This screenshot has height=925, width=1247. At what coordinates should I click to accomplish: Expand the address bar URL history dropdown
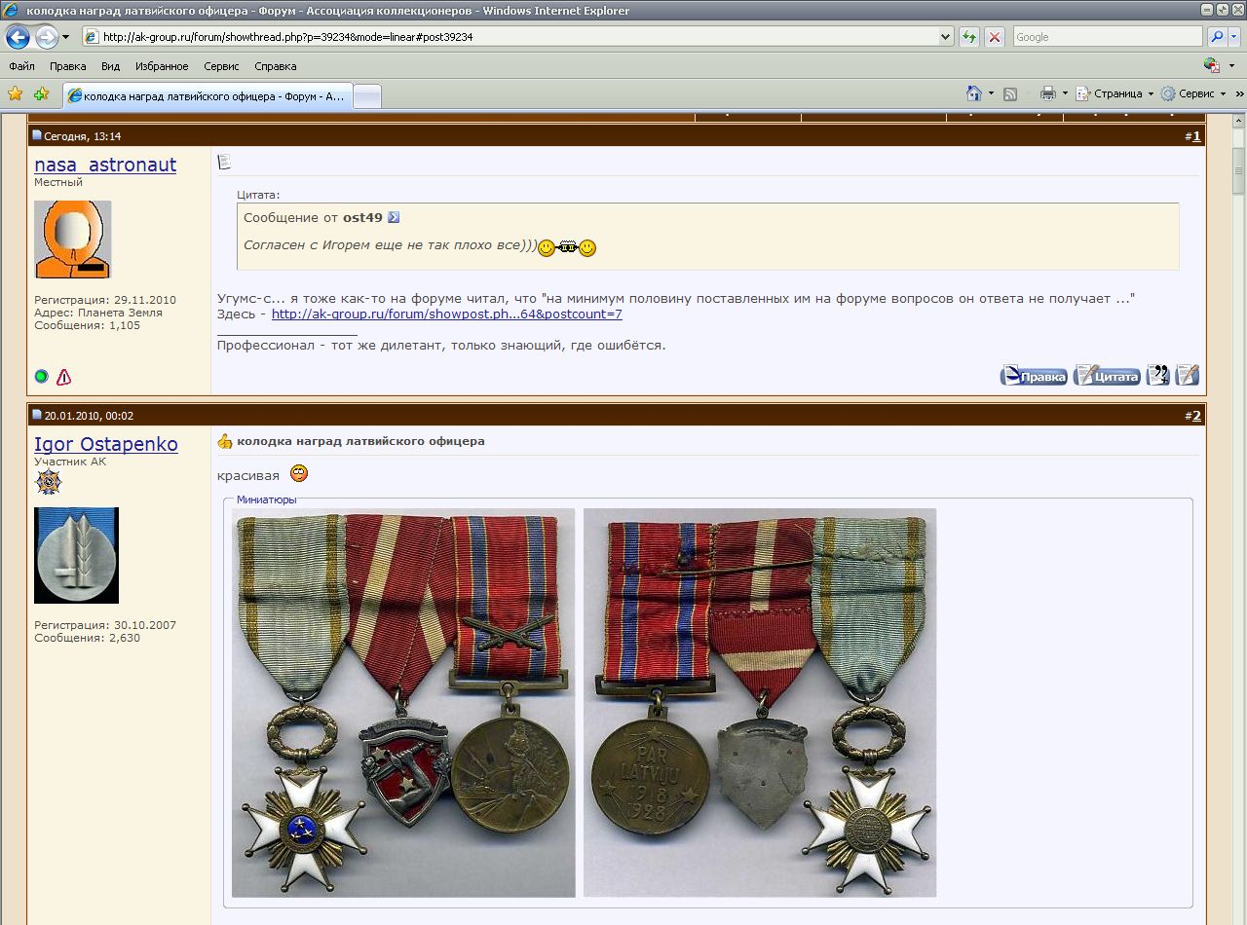(946, 37)
